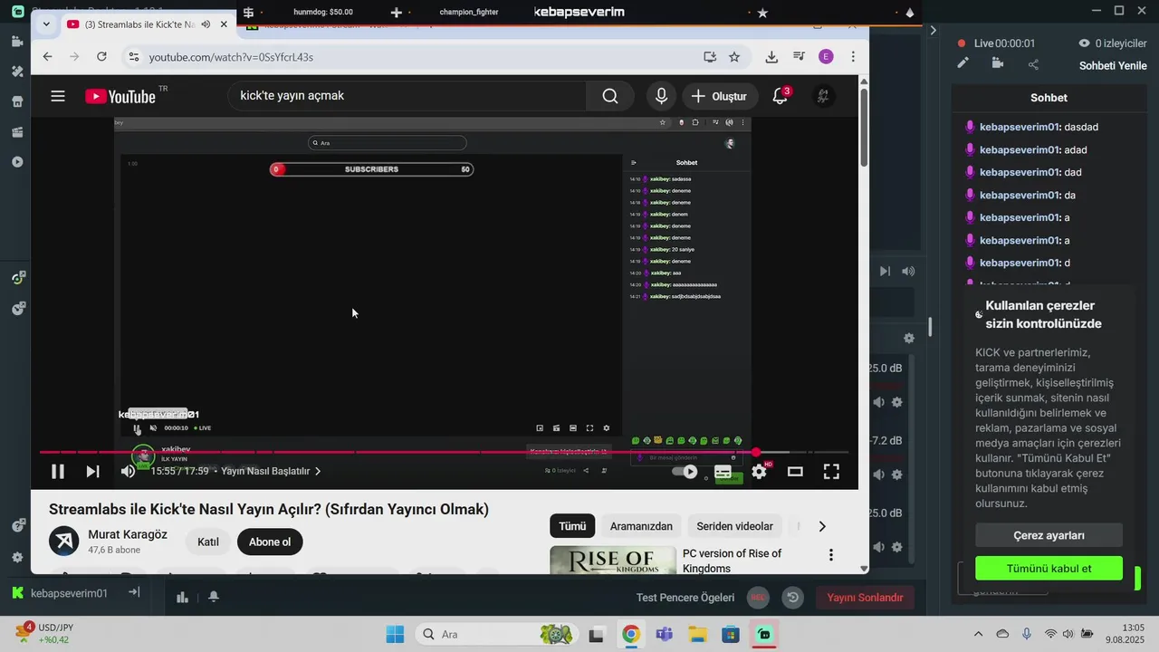Toggle YouTube autoplay switch
The image size is (1159, 652).
pos(685,471)
